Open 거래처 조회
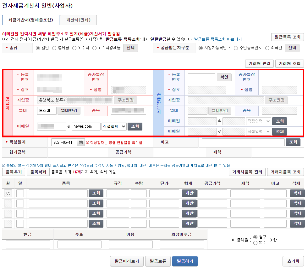Screen dimensions: 308x273 289,64
